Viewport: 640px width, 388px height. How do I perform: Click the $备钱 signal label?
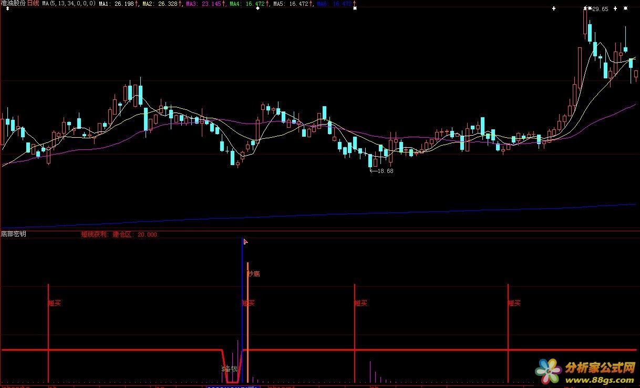(229, 369)
